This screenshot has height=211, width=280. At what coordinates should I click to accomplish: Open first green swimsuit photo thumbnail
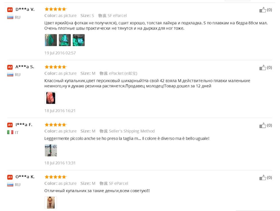click(51, 40)
